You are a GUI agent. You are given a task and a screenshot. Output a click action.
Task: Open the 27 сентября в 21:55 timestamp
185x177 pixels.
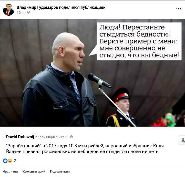51,137
